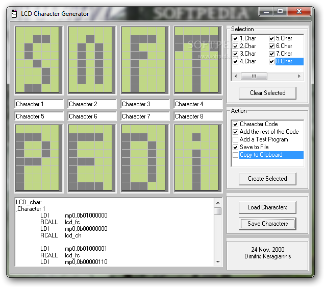Click the ";Character 1" comment line
Screen dimensions: 325x288
(31, 209)
